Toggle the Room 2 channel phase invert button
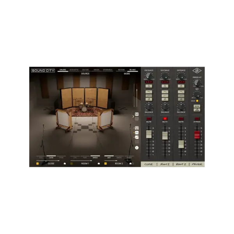The image size is (234, 234). tap(181, 99)
